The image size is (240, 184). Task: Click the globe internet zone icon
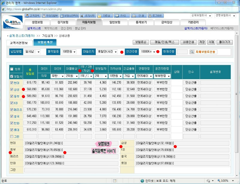pos(142,181)
